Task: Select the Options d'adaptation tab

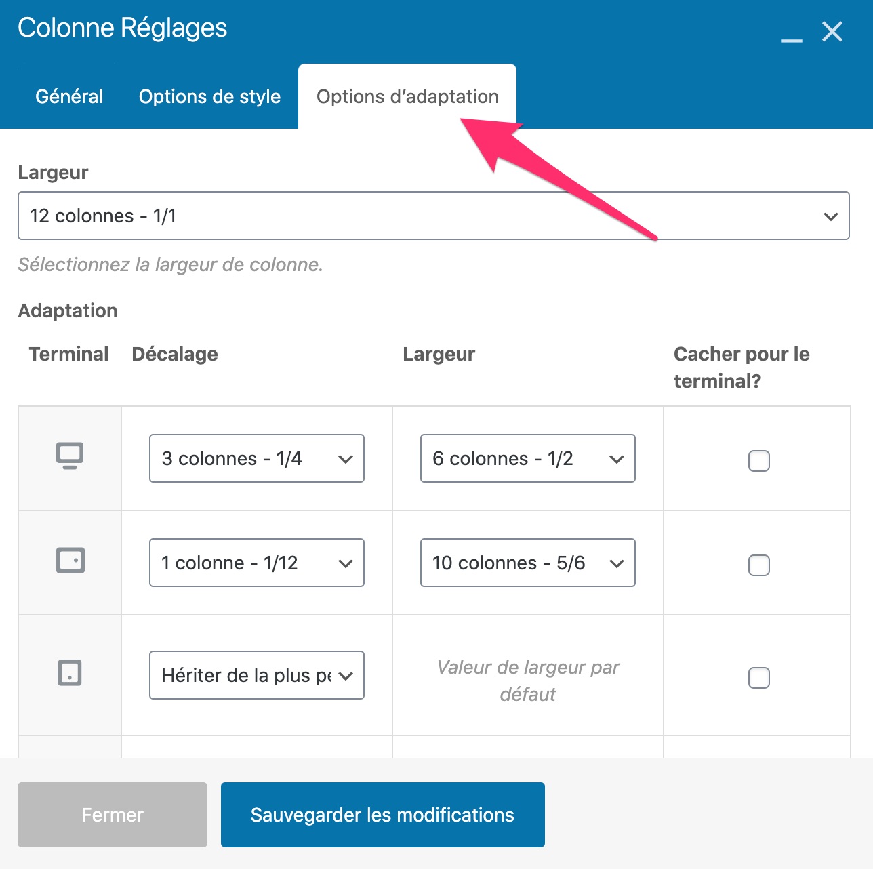Action: point(407,96)
